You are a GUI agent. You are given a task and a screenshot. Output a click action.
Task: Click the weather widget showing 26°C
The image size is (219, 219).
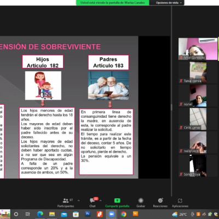180,214
